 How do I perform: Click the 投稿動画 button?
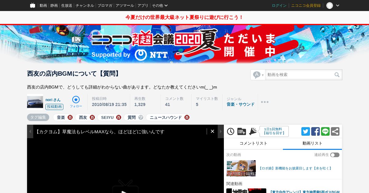tap(54, 107)
